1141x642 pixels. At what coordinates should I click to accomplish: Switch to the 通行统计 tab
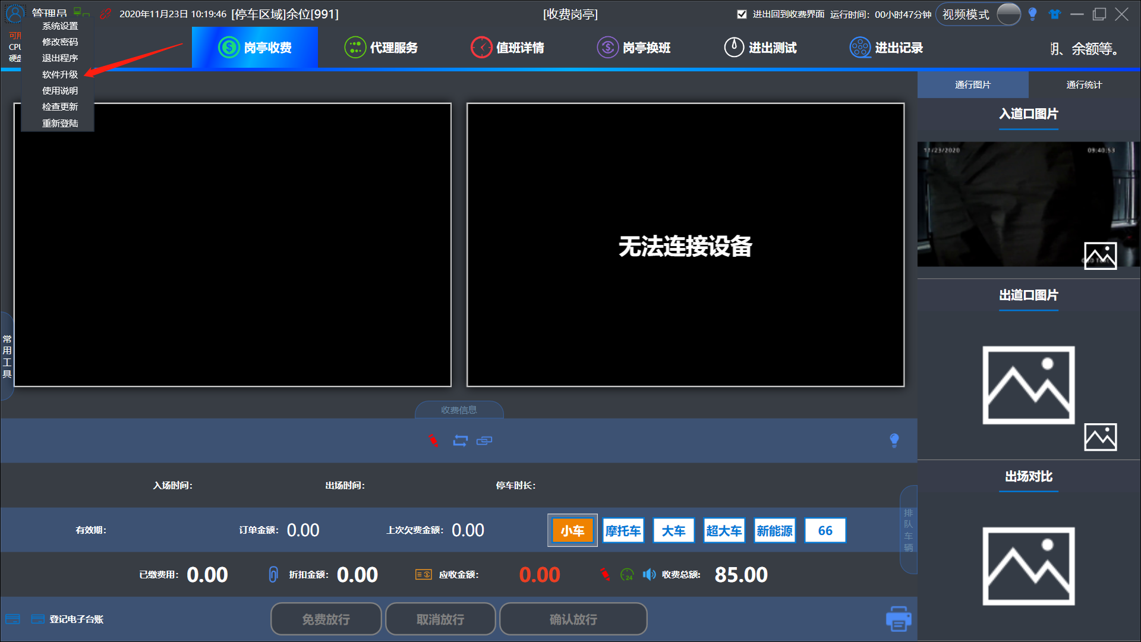tap(1084, 85)
